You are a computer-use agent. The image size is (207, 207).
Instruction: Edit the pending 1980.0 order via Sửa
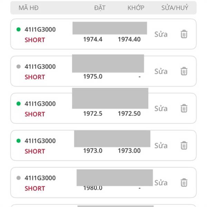click(x=161, y=183)
